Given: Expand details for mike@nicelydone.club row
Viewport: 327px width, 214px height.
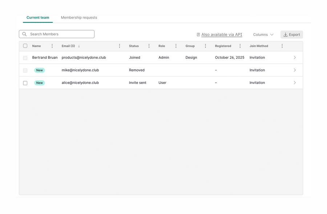Looking at the screenshot, I should click(x=295, y=70).
